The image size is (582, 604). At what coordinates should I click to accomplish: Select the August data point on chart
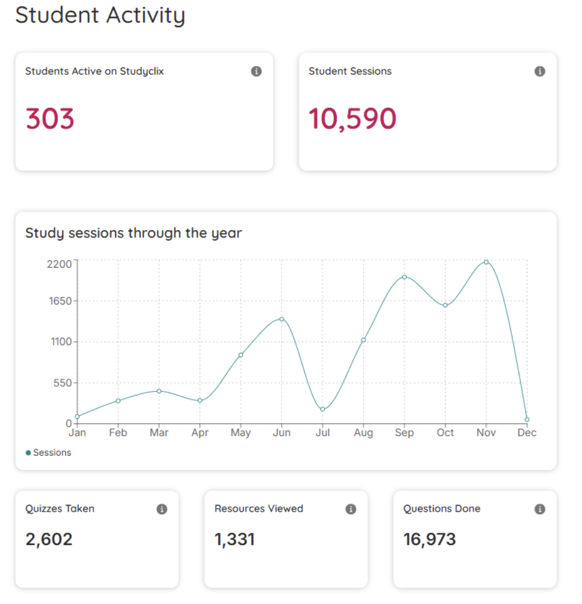364,340
